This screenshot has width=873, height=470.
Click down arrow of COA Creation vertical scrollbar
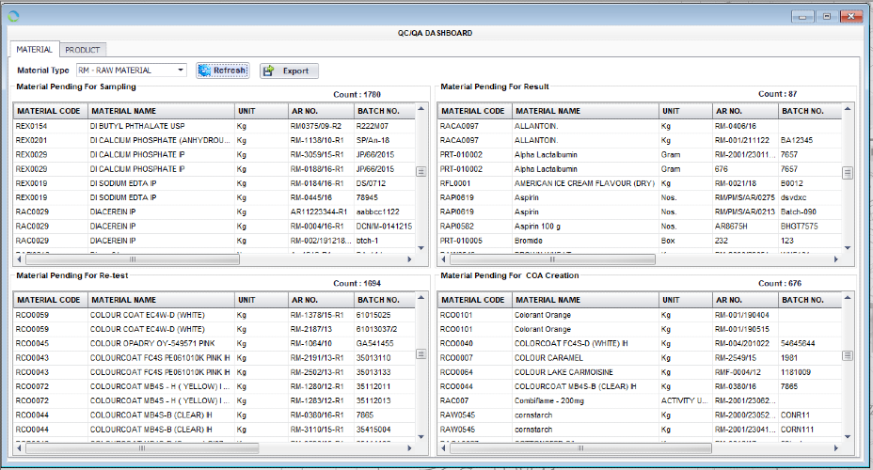pyautogui.click(x=848, y=436)
